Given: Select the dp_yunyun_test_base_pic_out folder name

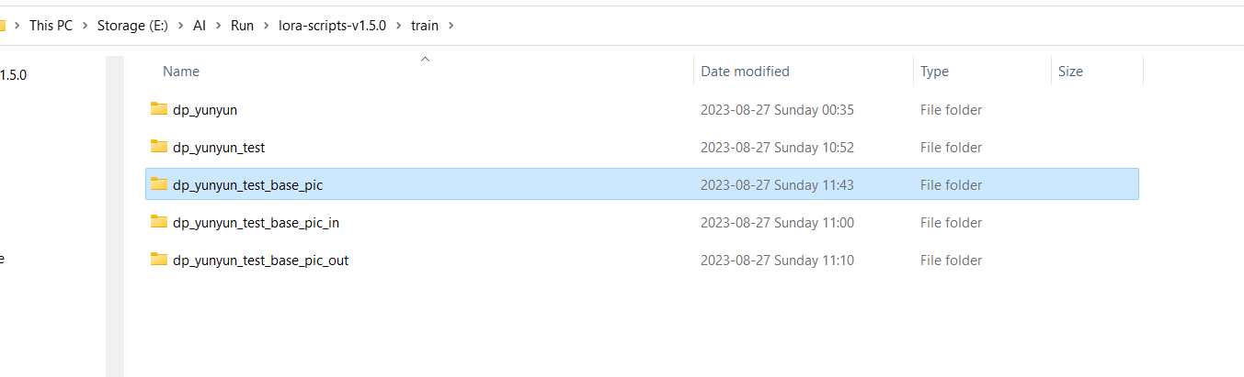Looking at the screenshot, I should (260, 261).
